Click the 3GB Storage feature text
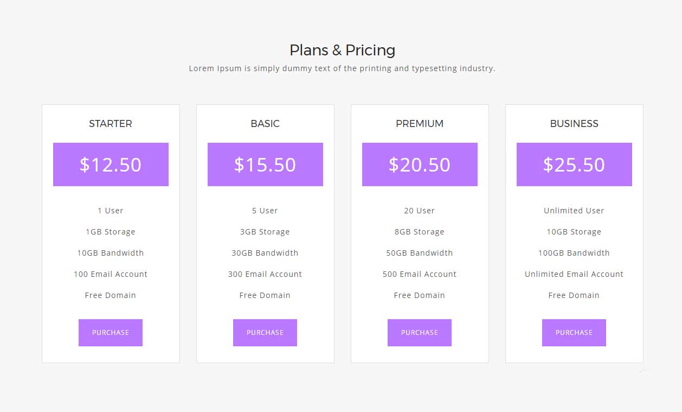This screenshot has width=682, height=412. [265, 232]
